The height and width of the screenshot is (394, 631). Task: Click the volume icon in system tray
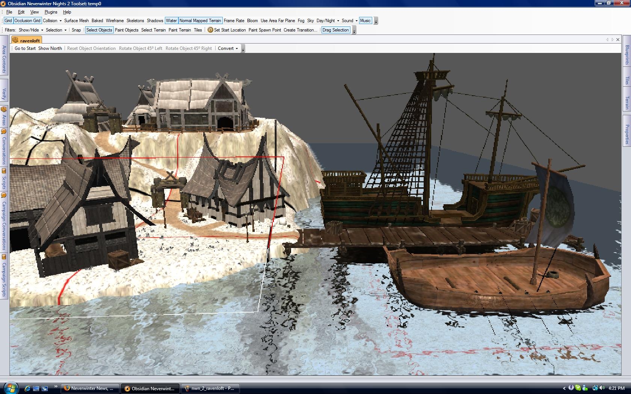pos(602,388)
